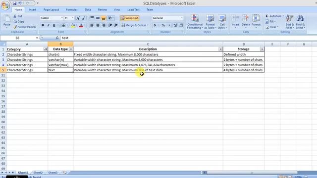317x178 pixels.
Task: Switch to Sheet2 tab
Action: click(38, 173)
